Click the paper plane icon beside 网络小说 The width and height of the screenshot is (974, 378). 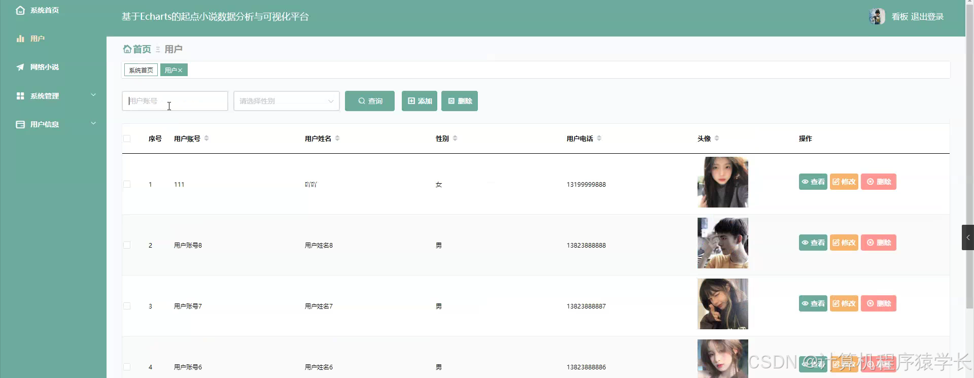[x=20, y=67]
